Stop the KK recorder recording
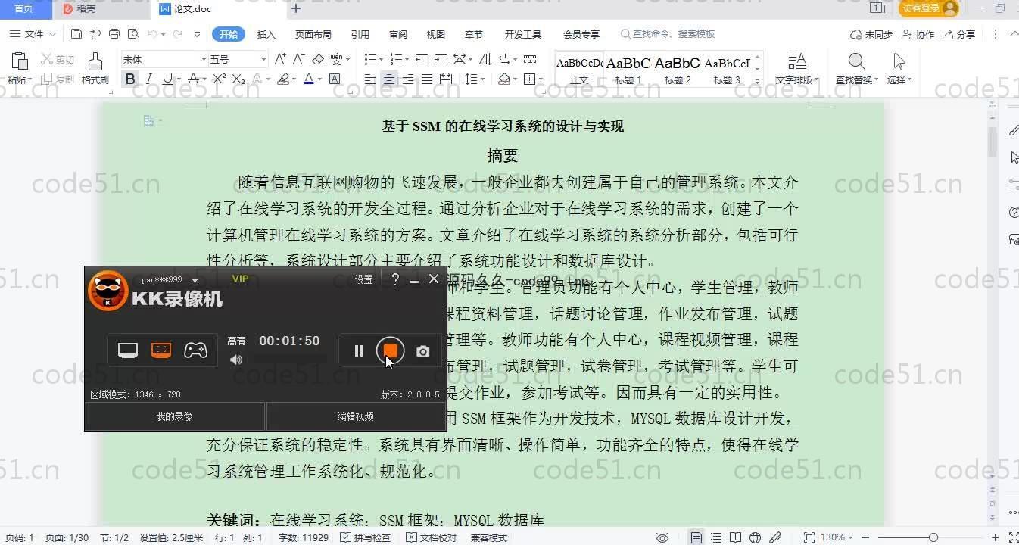Viewport: 1019px width, 545px height. point(391,350)
